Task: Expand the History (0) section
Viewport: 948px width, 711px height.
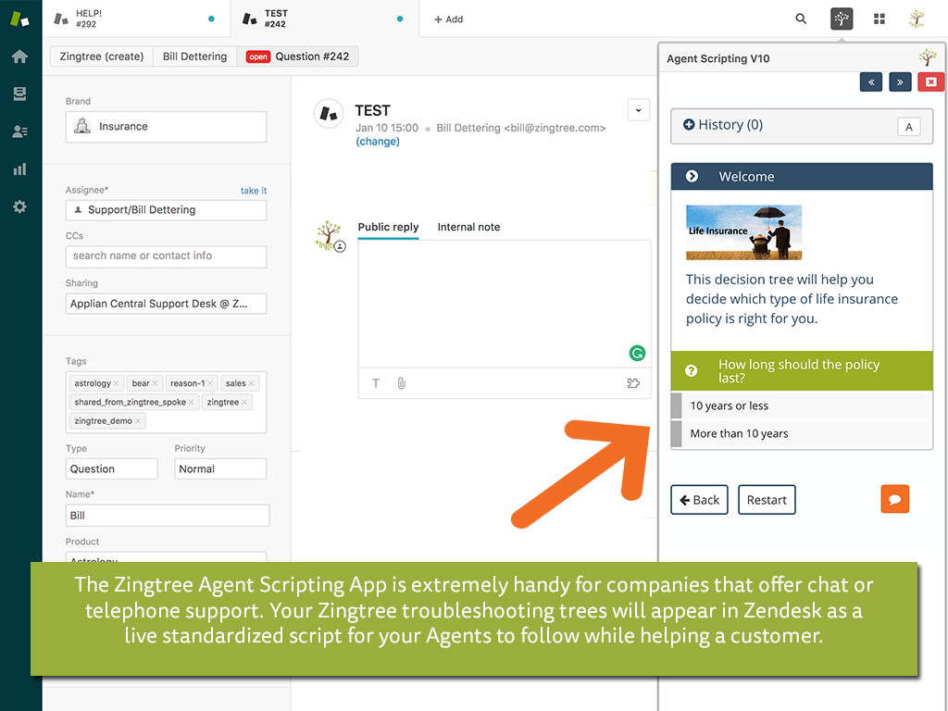Action: (722, 125)
